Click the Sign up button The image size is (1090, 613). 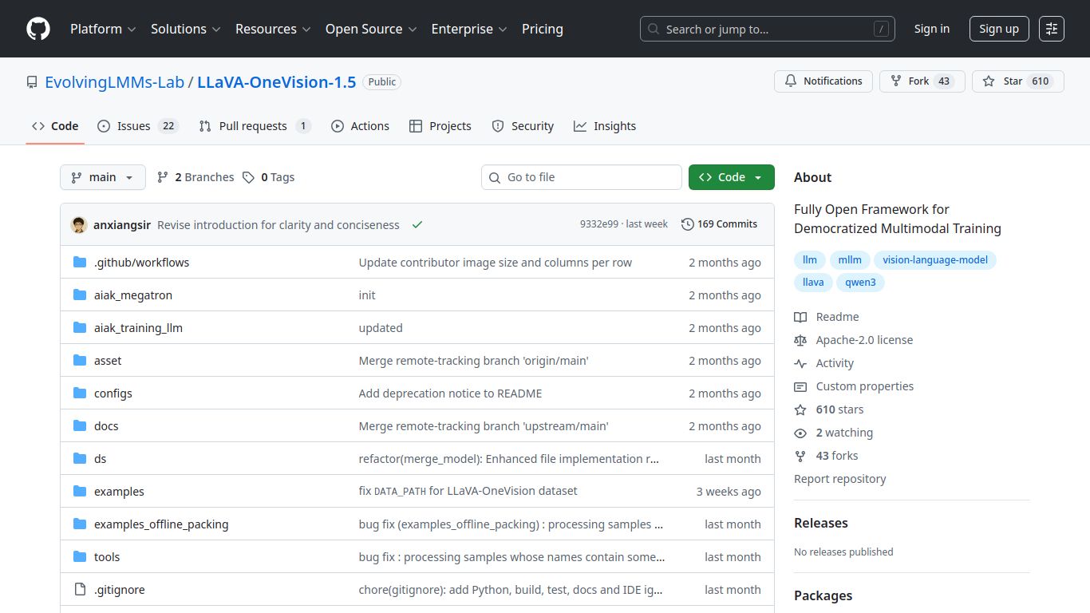[x=999, y=29]
